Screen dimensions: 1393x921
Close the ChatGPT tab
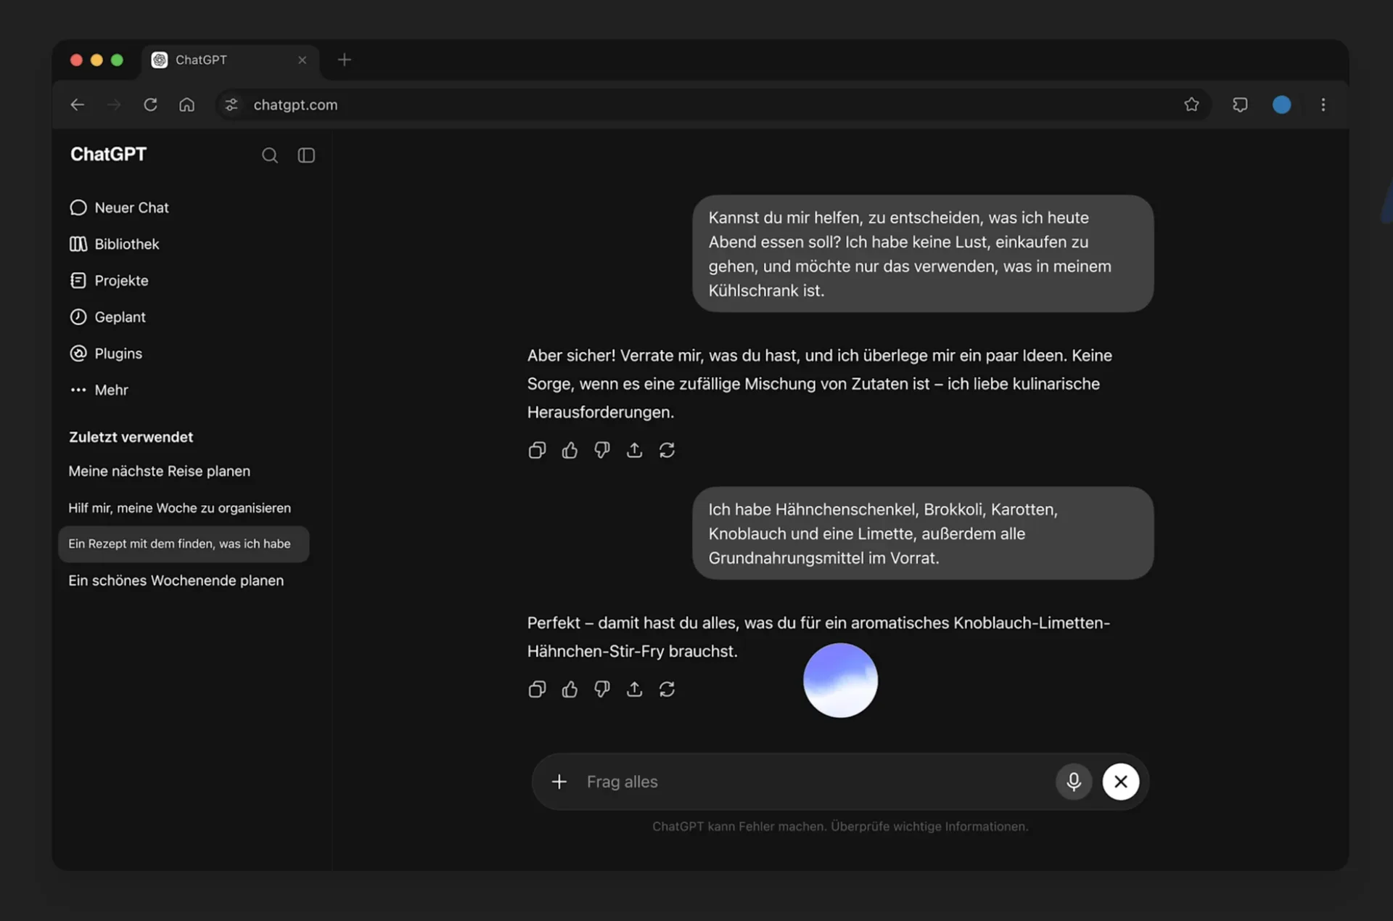tap(303, 60)
